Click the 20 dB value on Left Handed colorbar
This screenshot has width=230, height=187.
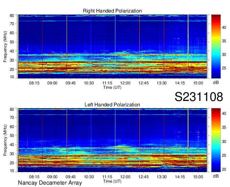click(x=224, y=169)
